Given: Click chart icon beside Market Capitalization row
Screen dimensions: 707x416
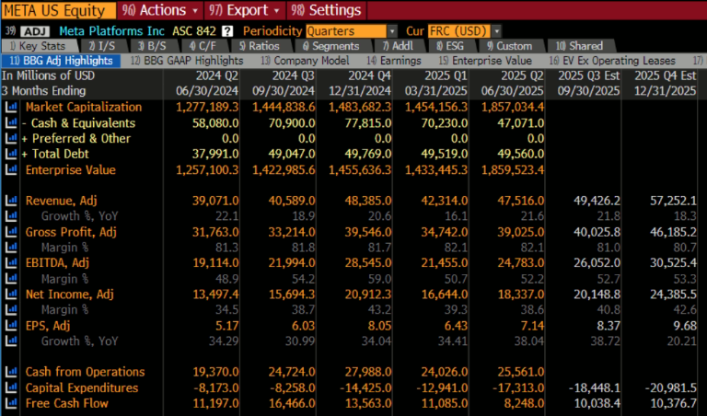Looking at the screenshot, I should (x=11, y=107).
